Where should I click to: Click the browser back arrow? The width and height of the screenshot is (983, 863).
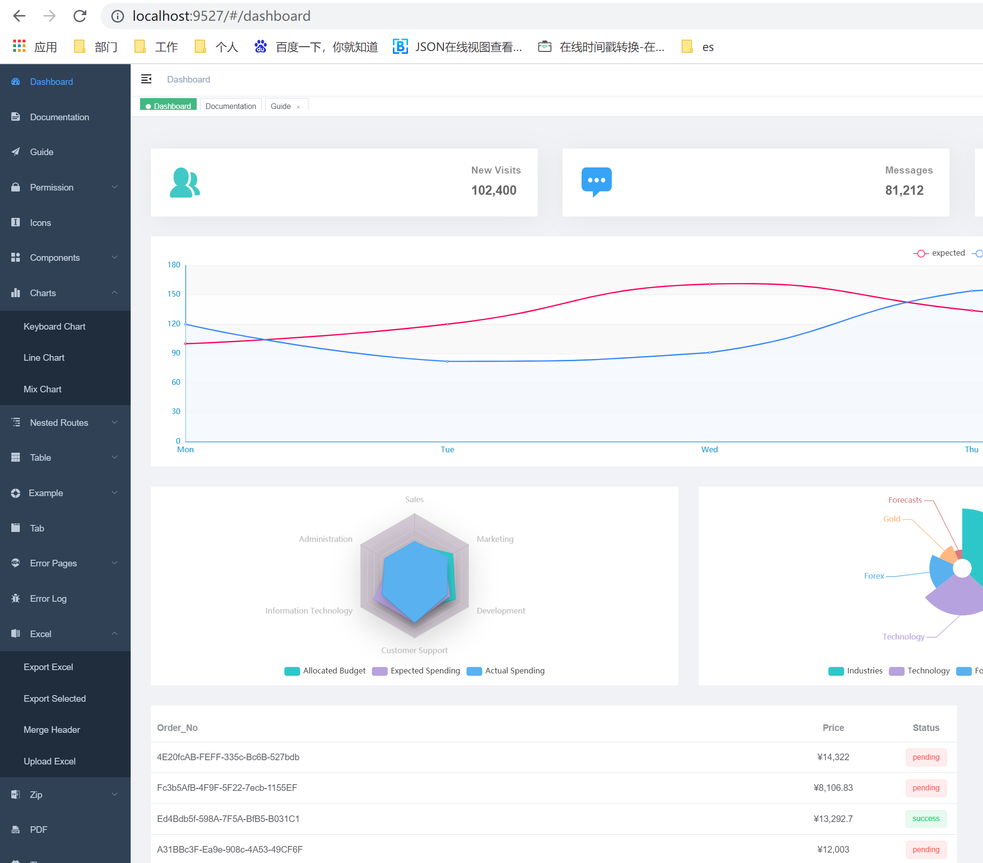pos(19,16)
